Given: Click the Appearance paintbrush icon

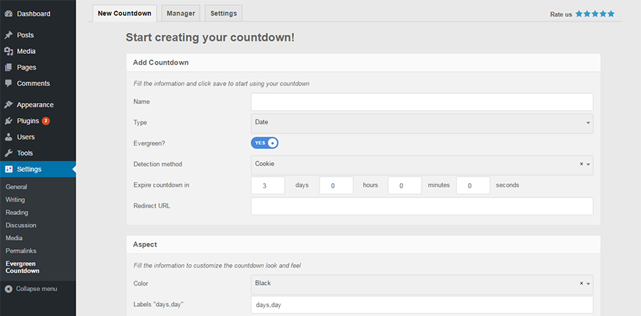Looking at the screenshot, I should pos(9,105).
